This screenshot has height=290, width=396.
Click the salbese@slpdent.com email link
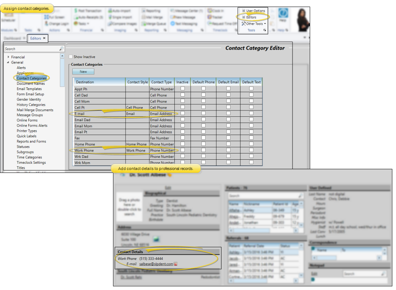156,264
